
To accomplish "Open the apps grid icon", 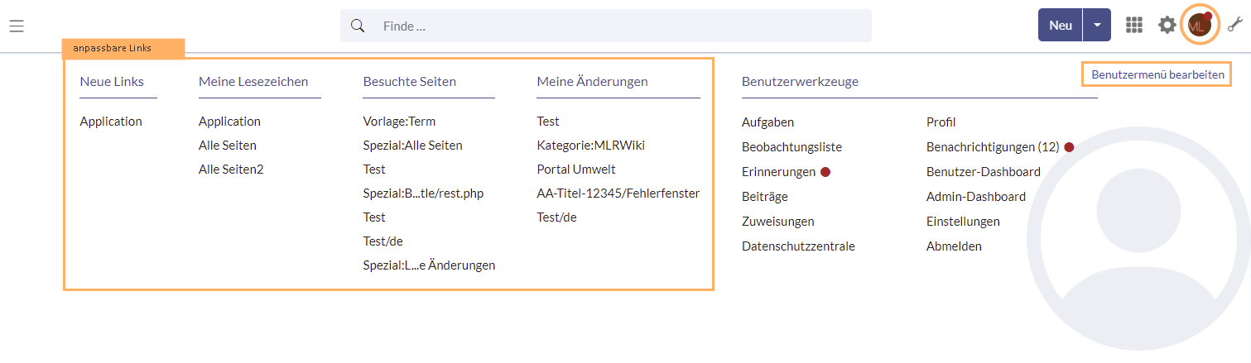I will (1134, 26).
